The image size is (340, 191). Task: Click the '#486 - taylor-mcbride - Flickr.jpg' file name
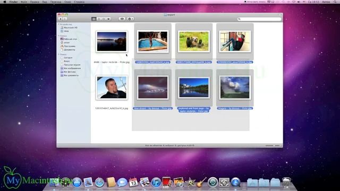click(x=112, y=62)
